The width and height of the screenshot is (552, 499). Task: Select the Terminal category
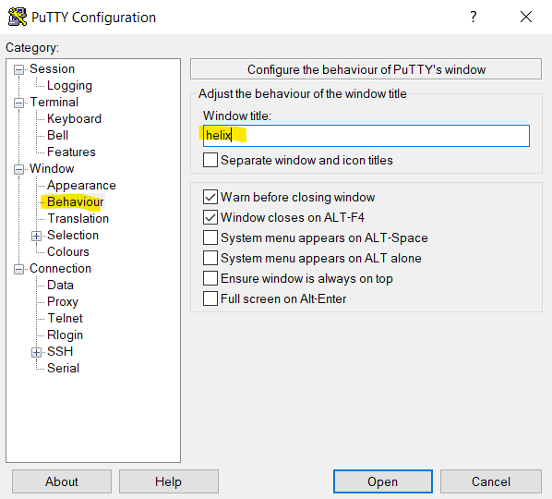coord(54,103)
